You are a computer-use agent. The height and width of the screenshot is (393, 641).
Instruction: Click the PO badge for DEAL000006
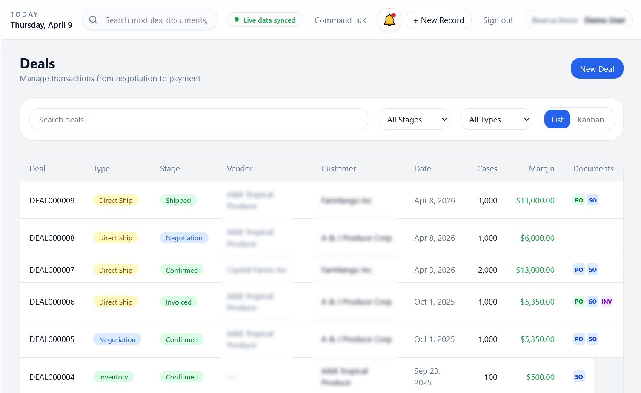[579, 302]
